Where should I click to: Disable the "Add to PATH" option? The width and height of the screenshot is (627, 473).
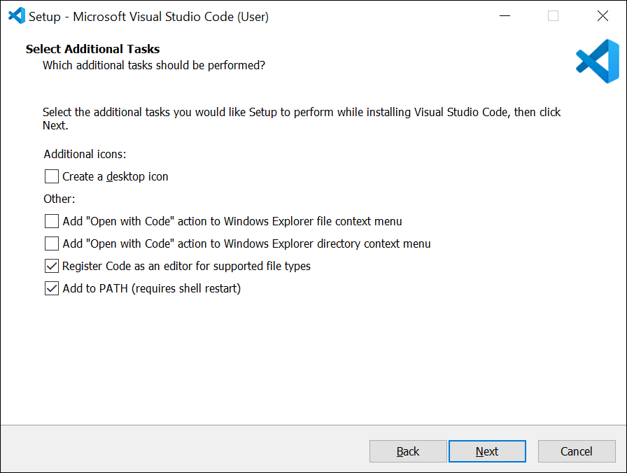click(x=51, y=288)
